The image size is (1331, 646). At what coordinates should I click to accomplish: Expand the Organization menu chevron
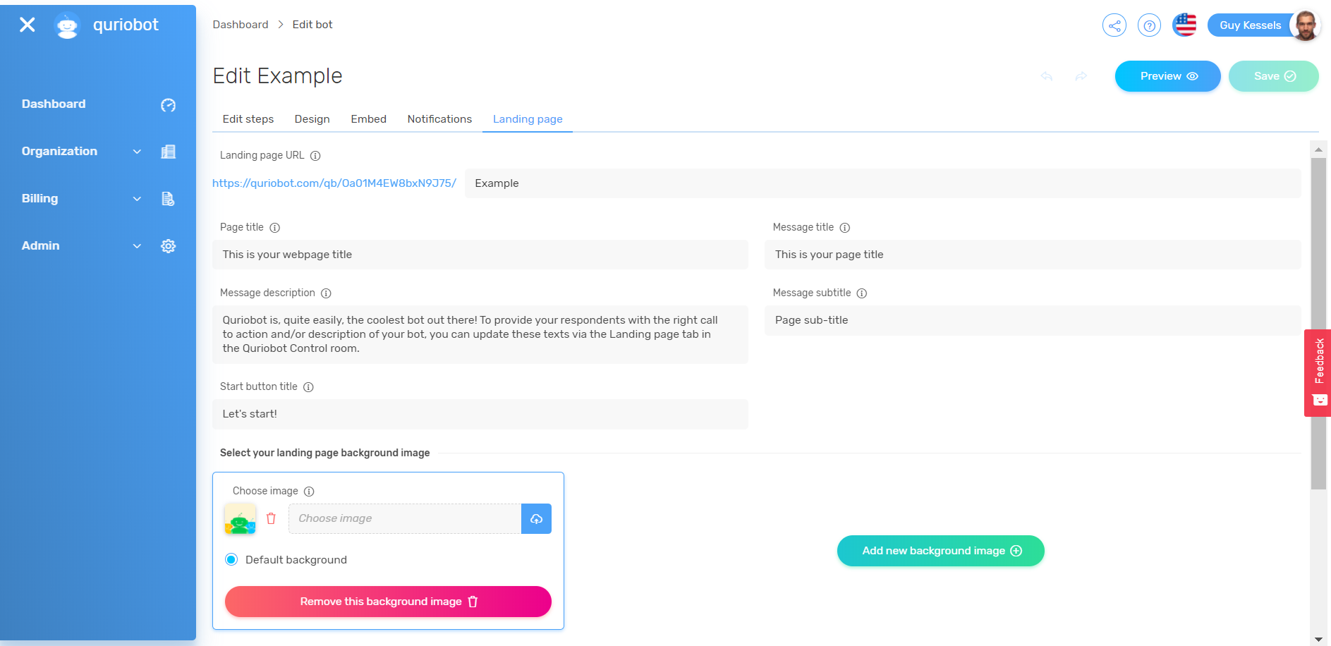(x=138, y=152)
